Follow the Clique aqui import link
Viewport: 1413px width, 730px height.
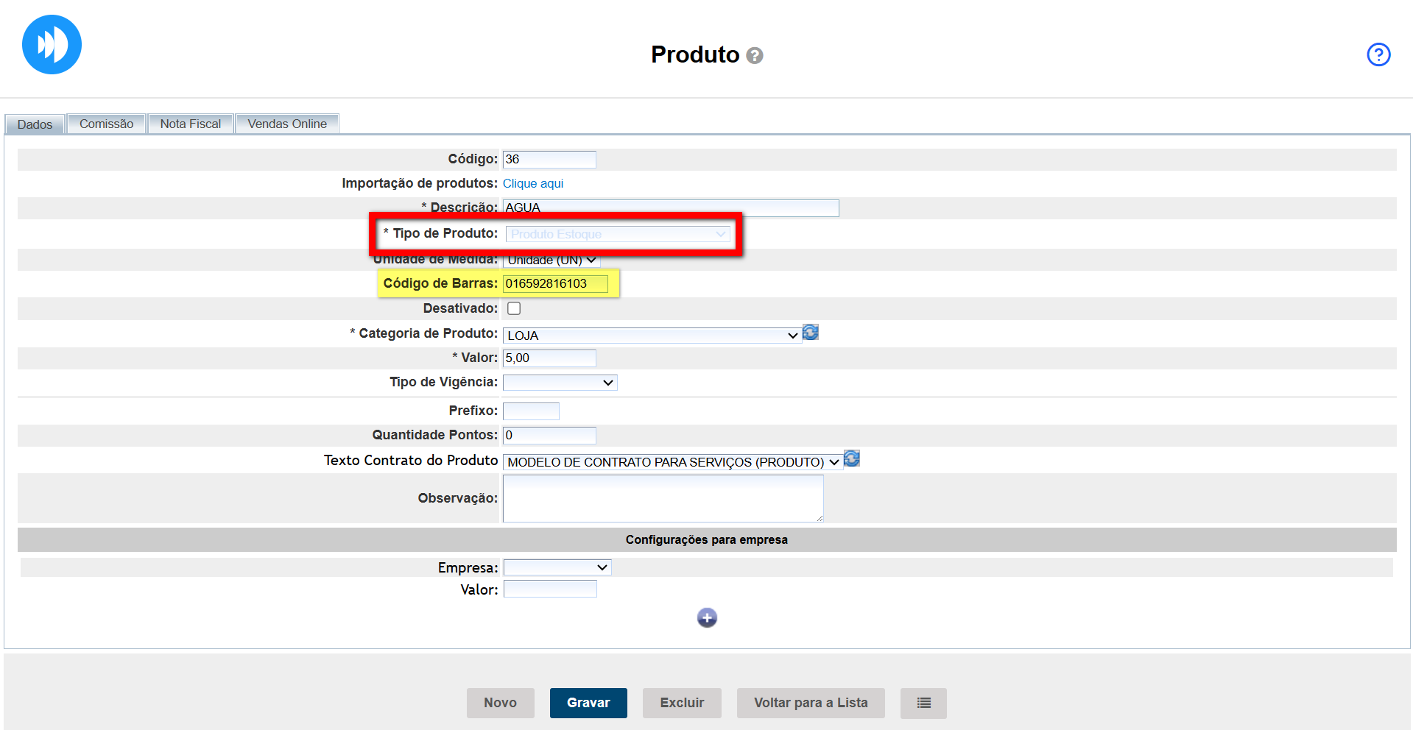tap(532, 183)
